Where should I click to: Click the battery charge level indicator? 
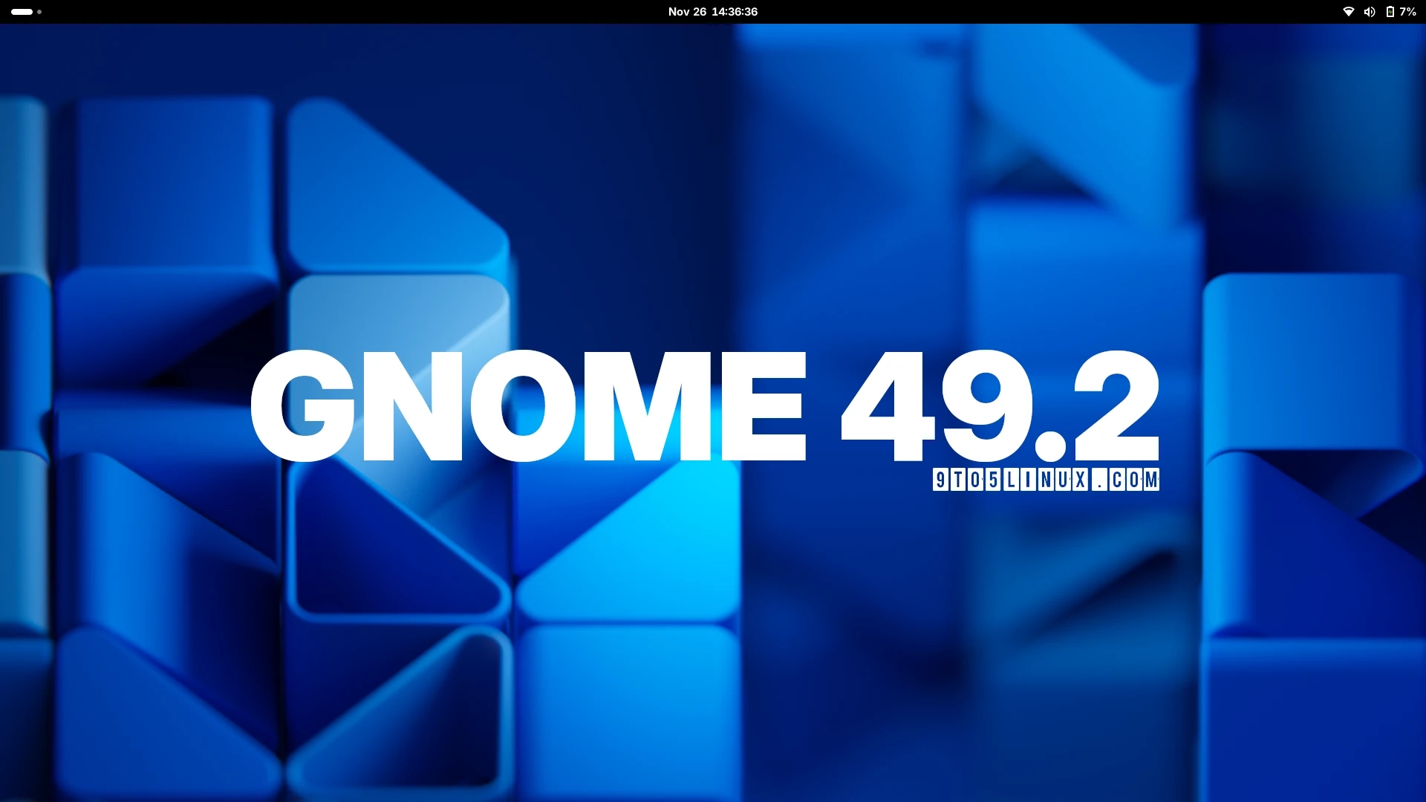[1389, 11]
